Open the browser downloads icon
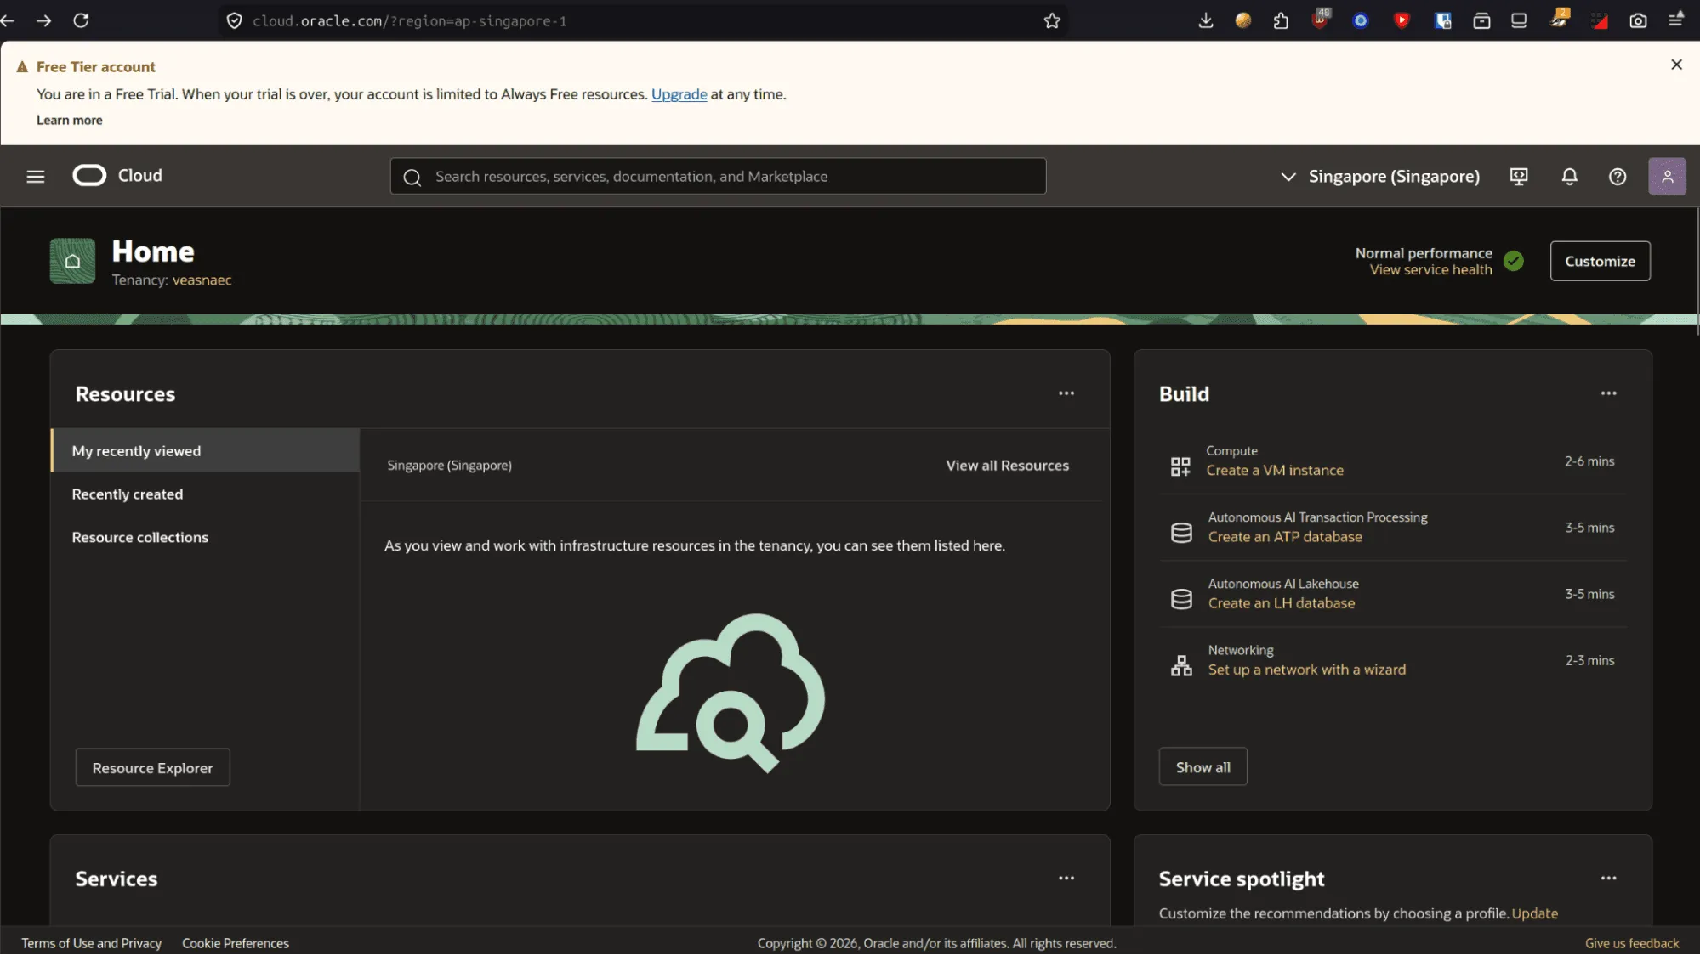This screenshot has width=1700, height=955. click(x=1205, y=20)
